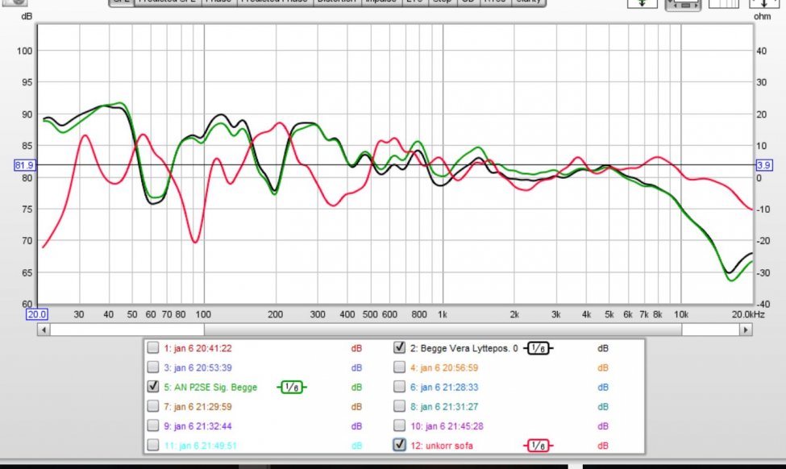The height and width of the screenshot is (469, 786).
Task: Click the ohm unit label above the right axis
Action: click(762, 17)
